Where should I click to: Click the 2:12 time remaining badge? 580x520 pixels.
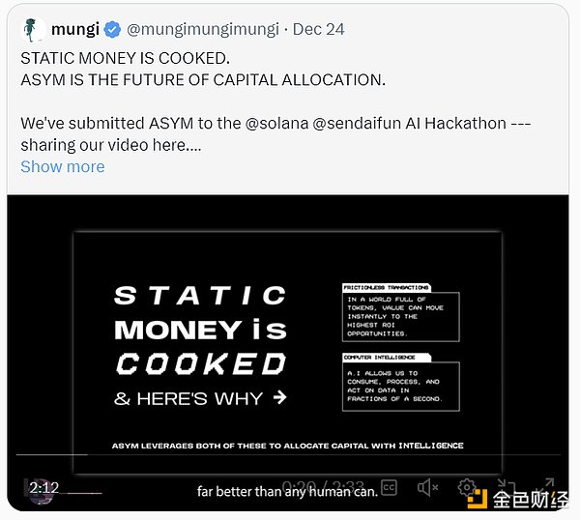pos(44,488)
